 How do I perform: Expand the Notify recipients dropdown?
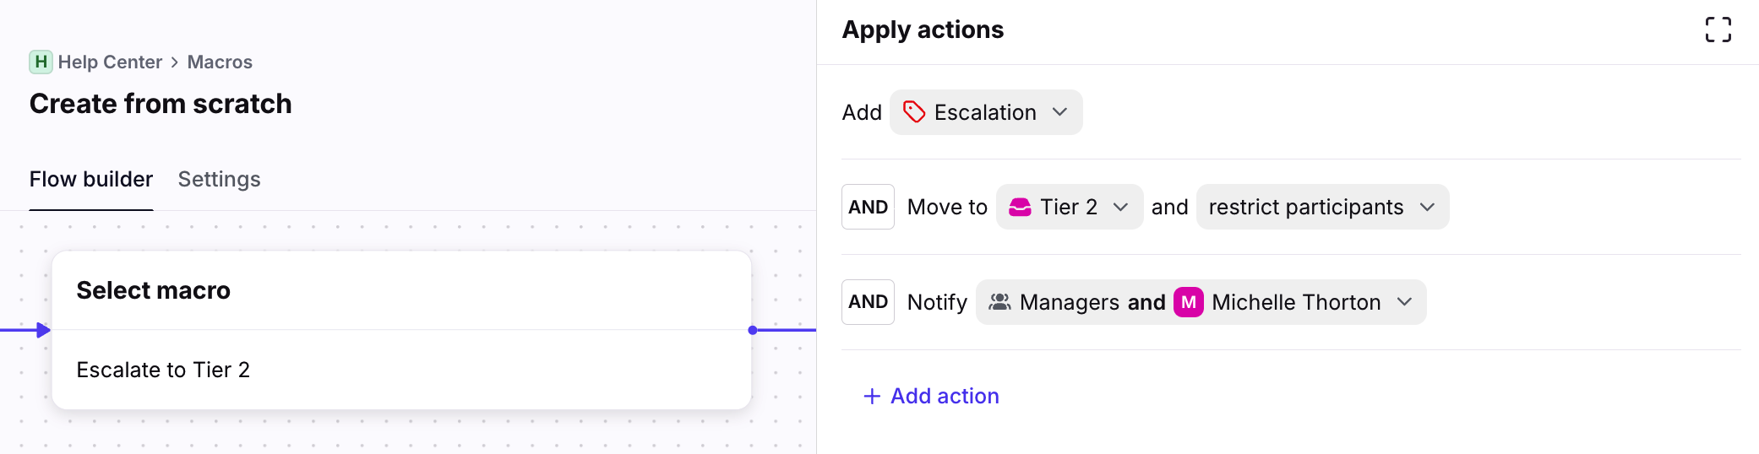(1201, 302)
